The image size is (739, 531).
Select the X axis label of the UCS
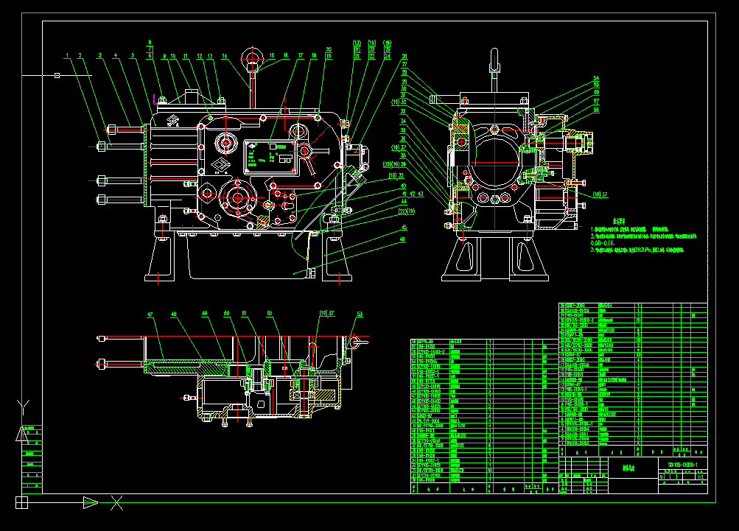point(117,503)
